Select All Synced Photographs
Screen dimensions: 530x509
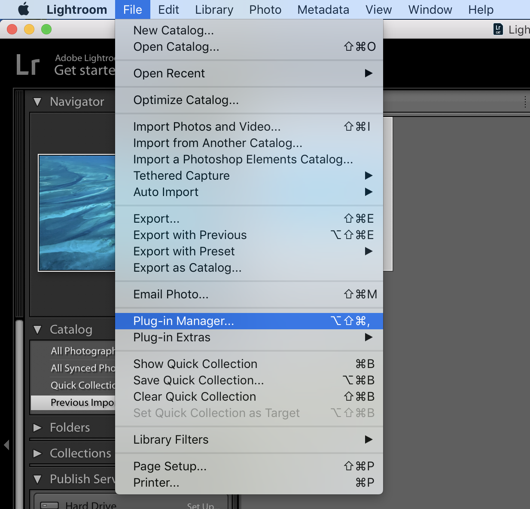(x=73, y=368)
